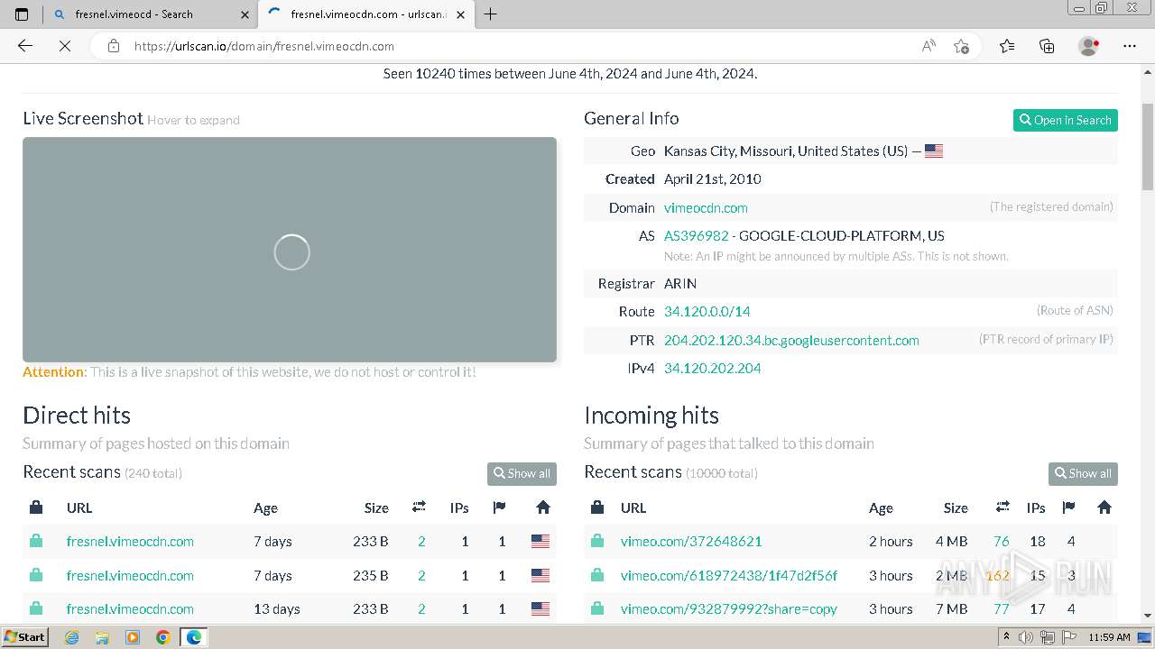
Task: Open first fresnel.vimeocdn.com scan (233 B)
Action: tap(130, 541)
